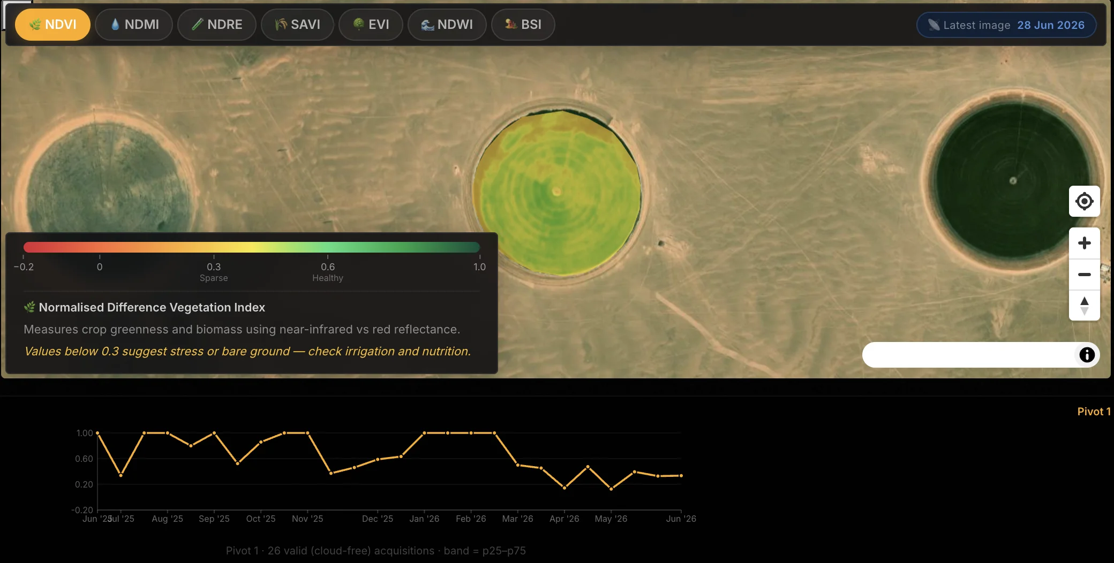Image resolution: width=1114 pixels, height=563 pixels.
Task: Click the water drop icon on NDMI
Action: click(115, 25)
